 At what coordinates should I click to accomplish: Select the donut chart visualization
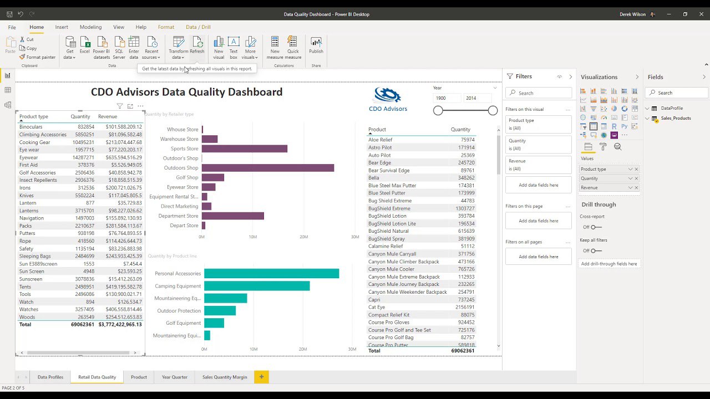[x=625, y=109]
